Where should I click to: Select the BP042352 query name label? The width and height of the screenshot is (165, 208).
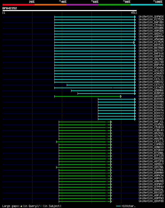coord(10,8)
